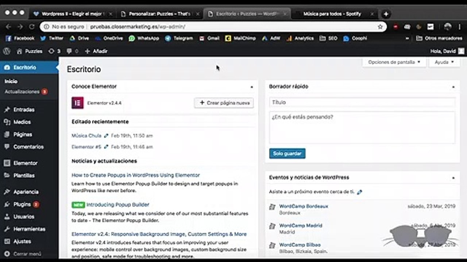
Task: Open Plantillas in the sidebar
Action: (x=29, y=175)
